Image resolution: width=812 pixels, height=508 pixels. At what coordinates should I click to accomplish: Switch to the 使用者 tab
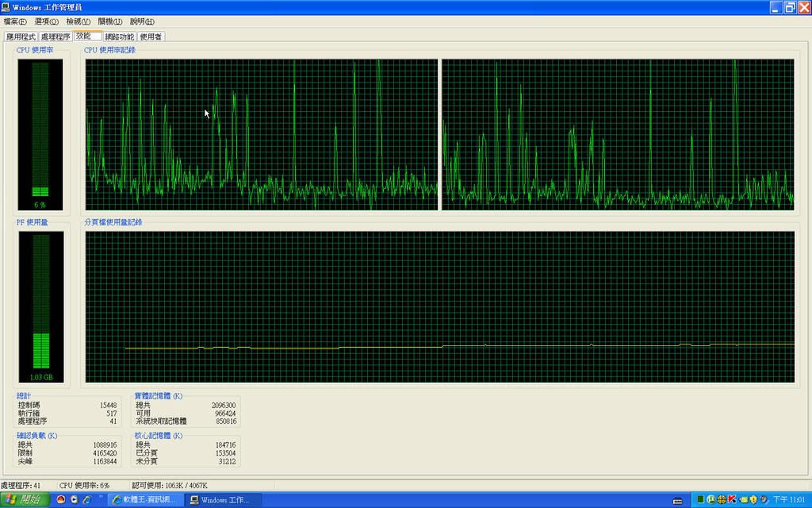(151, 37)
